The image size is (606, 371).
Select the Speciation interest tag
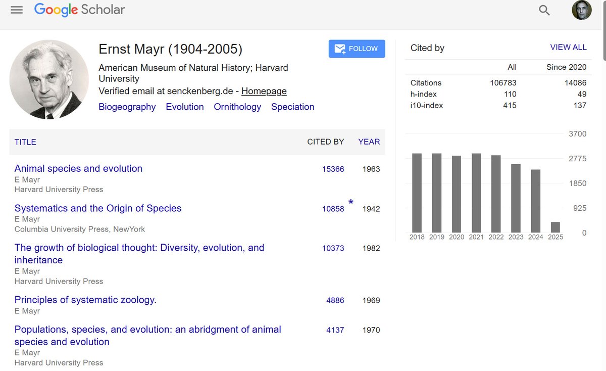point(293,107)
